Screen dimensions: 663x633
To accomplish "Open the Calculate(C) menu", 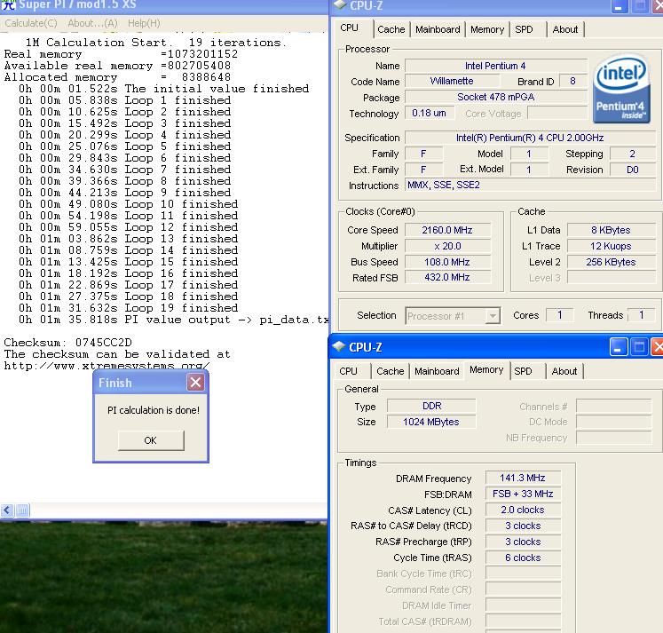I will [x=31, y=23].
